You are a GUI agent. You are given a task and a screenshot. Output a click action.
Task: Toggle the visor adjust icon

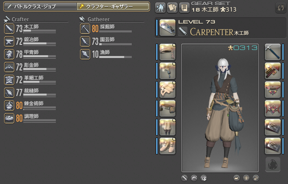pyautogui.click(x=204, y=178)
